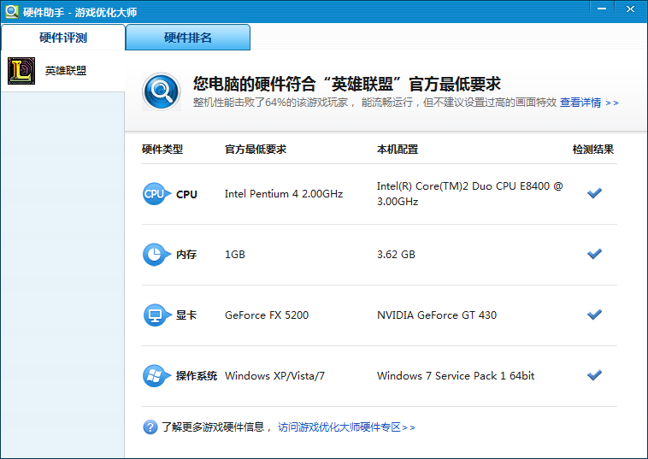Click the CPU row label text
The width and height of the screenshot is (648, 459).
(x=186, y=194)
